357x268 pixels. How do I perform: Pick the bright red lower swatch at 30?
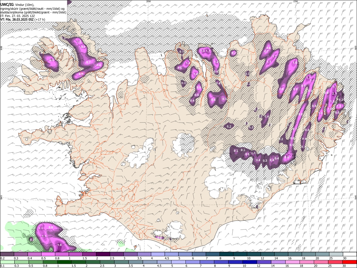(x=349, y=262)
